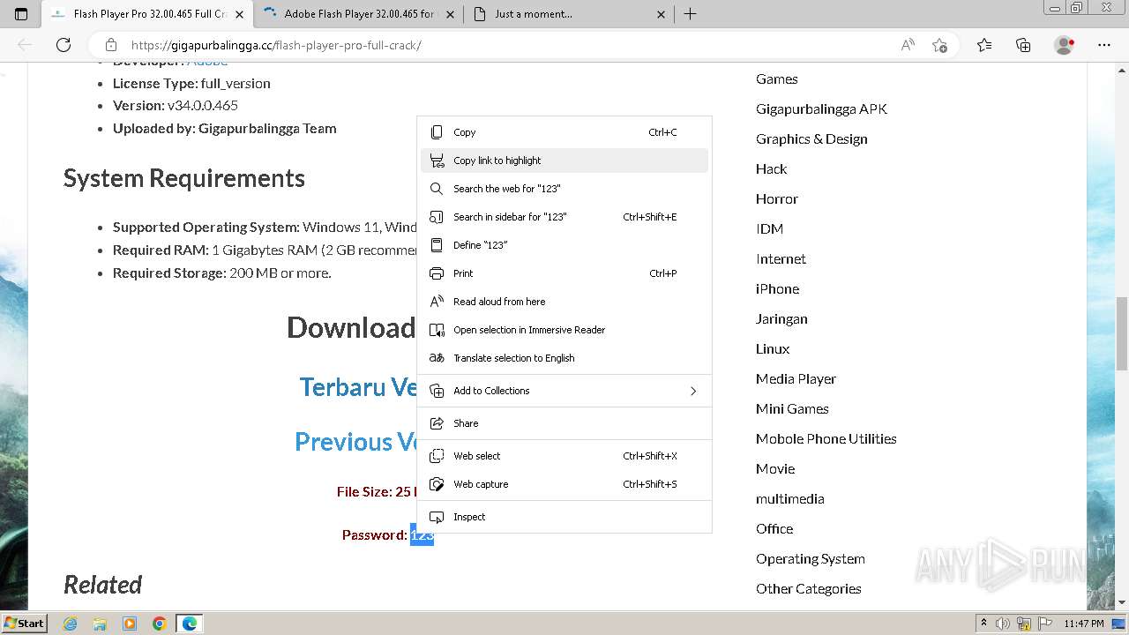
Task: Open the Linux category link
Action: click(773, 349)
